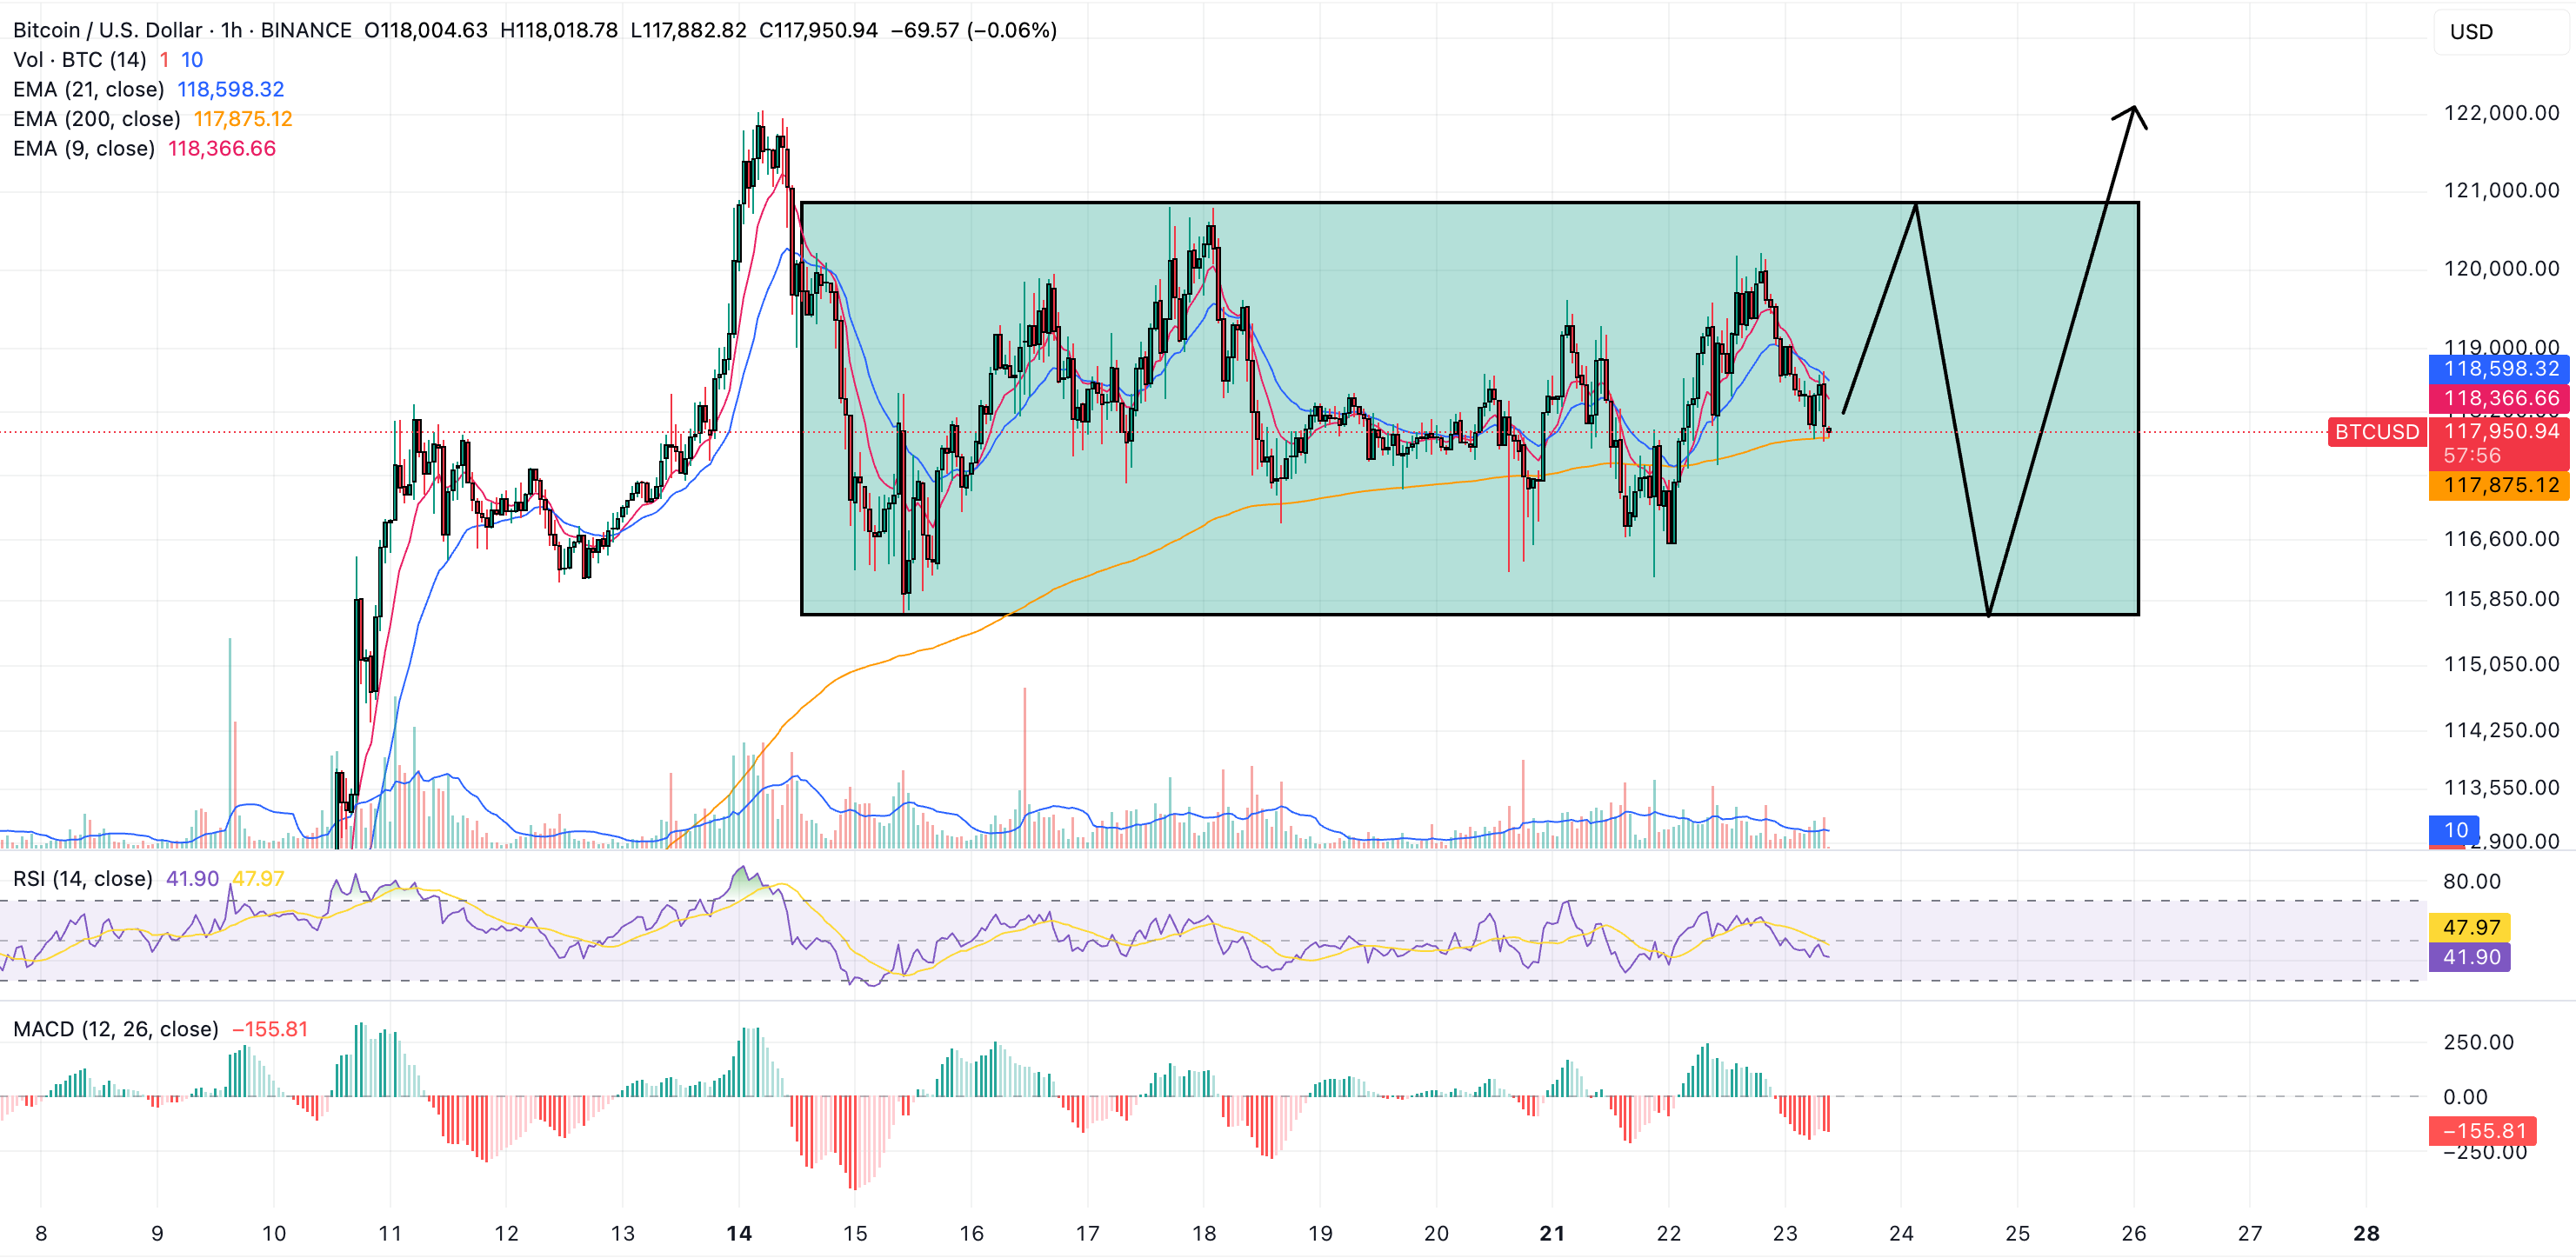Click the 115,850.00 price axis label
This screenshot has height=1258, width=2576.
(x=2501, y=599)
